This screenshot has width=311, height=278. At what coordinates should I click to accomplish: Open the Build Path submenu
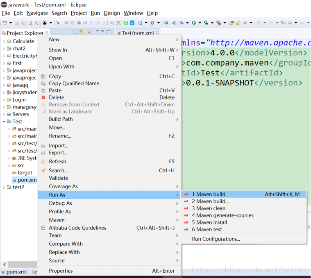tap(109, 119)
